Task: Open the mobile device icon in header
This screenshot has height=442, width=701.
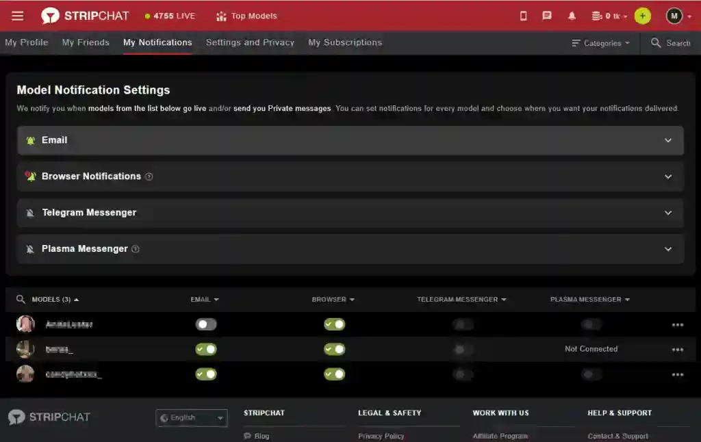Action: pos(523,16)
